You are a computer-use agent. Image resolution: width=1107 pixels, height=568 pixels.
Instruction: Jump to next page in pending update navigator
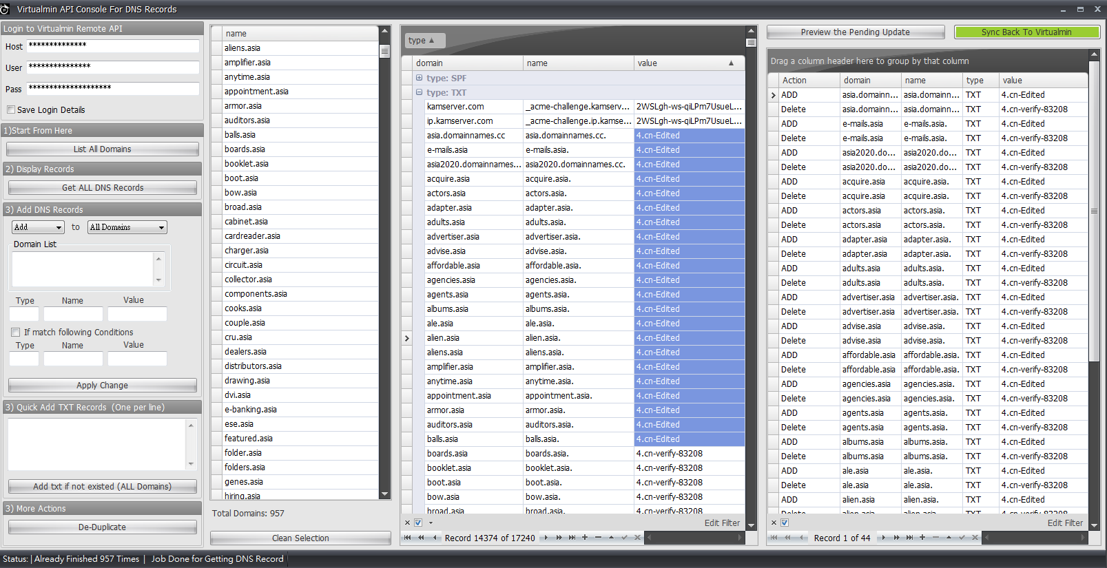tap(897, 538)
